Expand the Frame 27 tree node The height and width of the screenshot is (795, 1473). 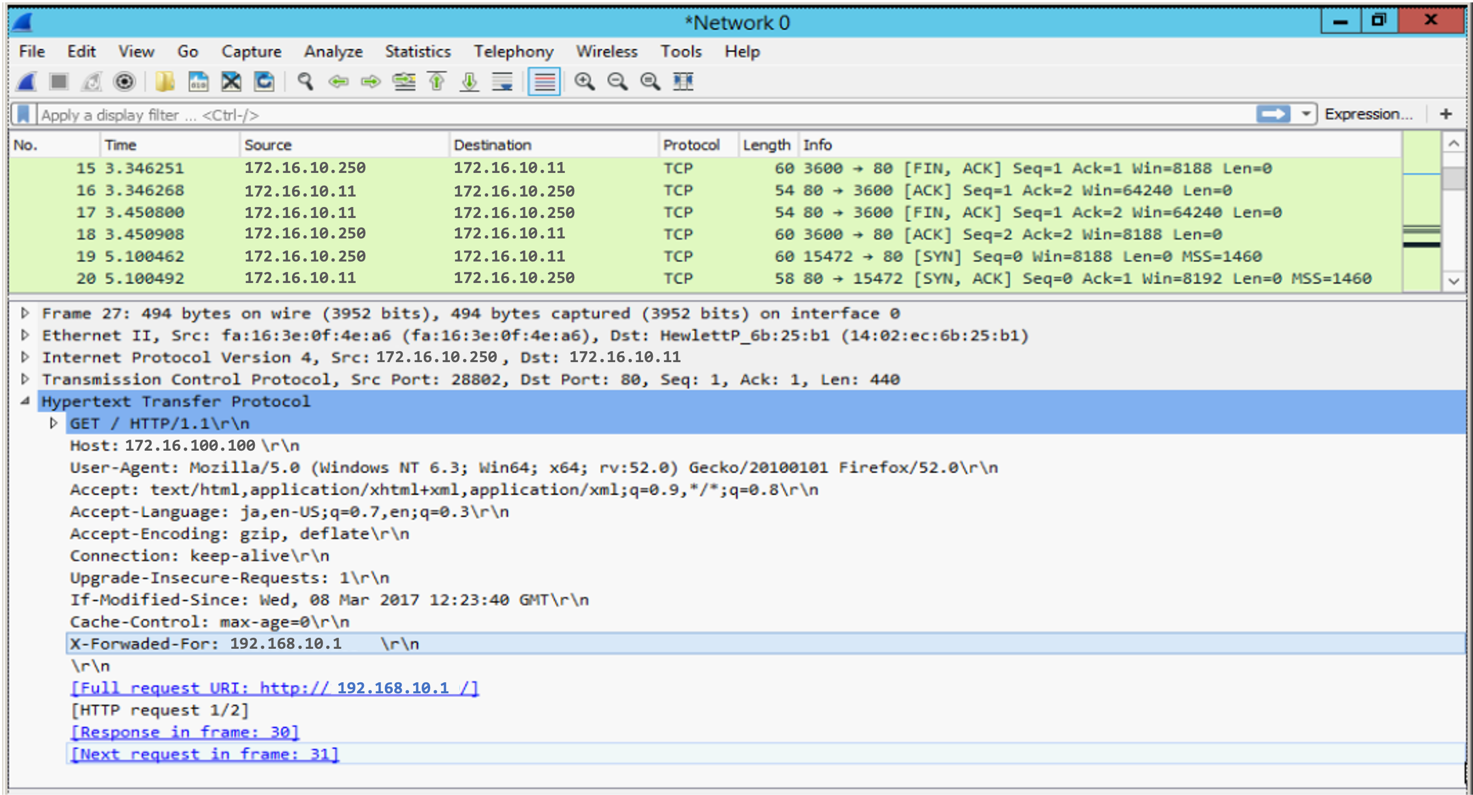pos(25,313)
